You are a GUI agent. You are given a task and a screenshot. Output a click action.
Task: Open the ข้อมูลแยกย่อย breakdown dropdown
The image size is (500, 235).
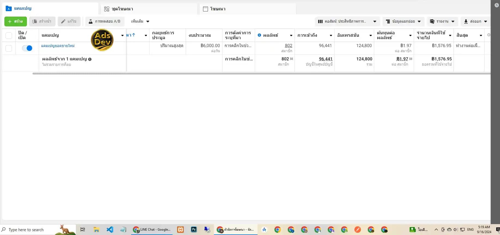coord(403,21)
